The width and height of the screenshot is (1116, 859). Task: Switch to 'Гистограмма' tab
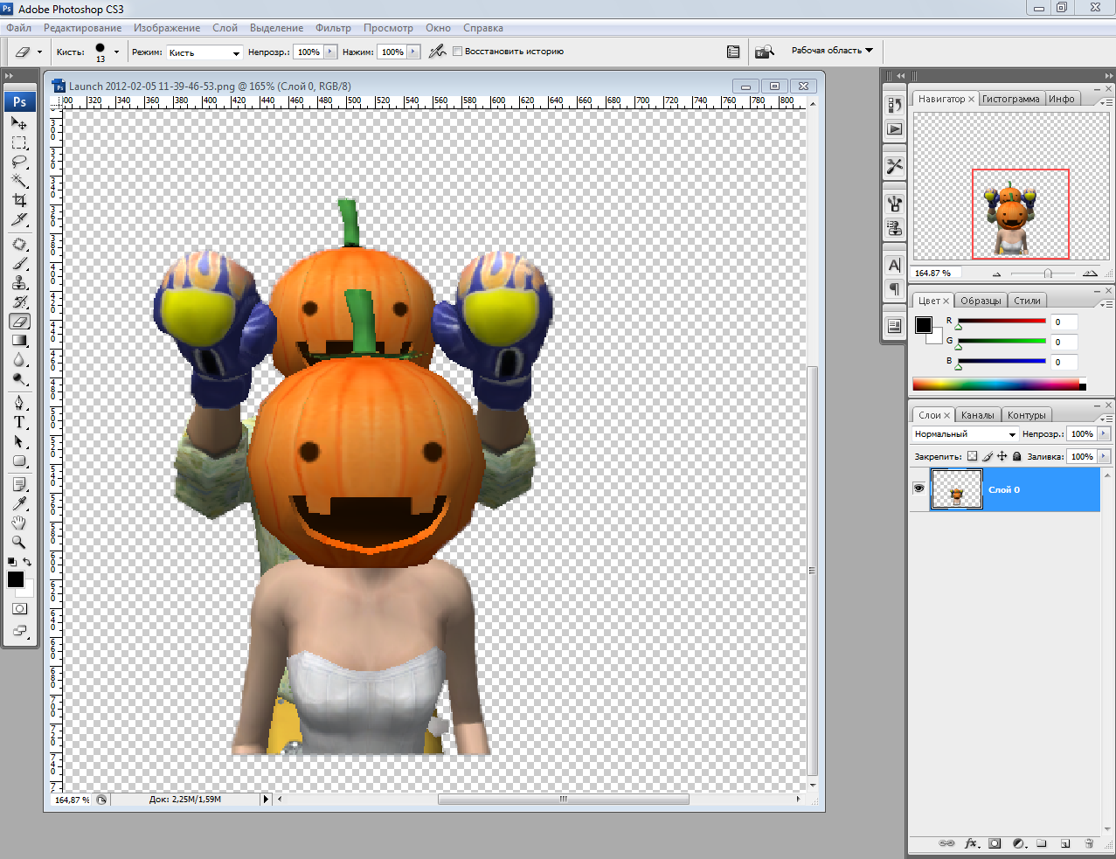coord(1010,99)
